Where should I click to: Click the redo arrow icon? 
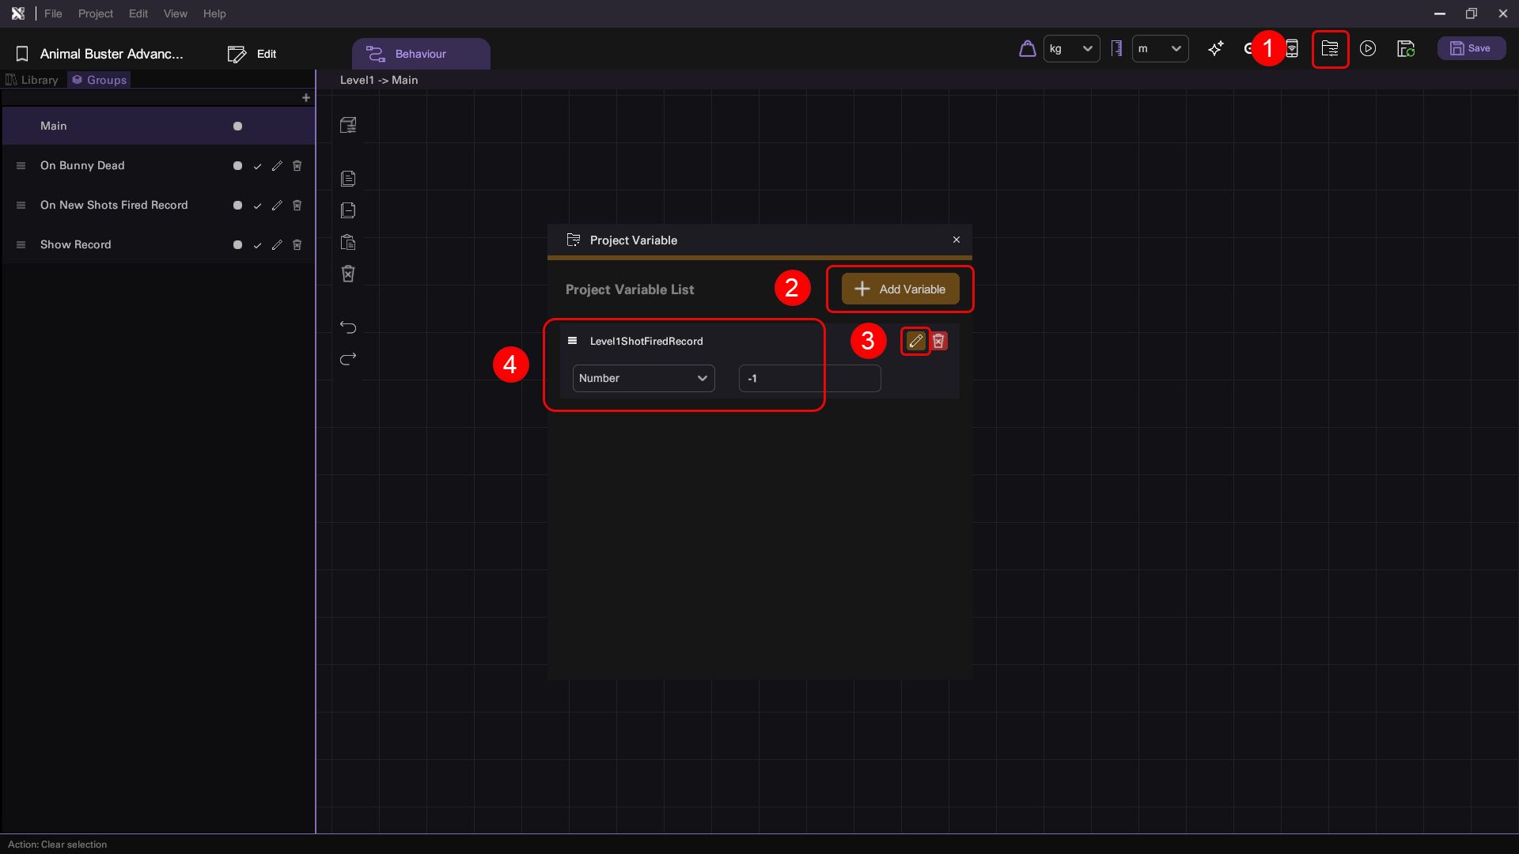(348, 359)
